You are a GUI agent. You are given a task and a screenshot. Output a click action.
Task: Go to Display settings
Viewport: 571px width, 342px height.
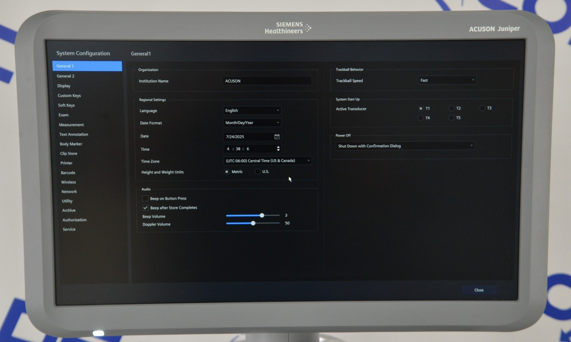64,86
